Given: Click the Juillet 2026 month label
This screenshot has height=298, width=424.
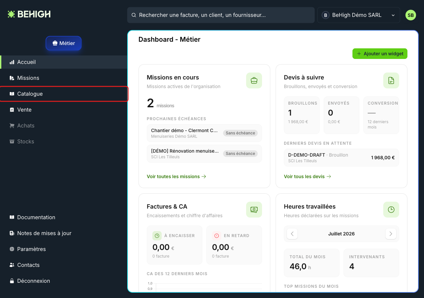Looking at the screenshot, I should coord(342,234).
